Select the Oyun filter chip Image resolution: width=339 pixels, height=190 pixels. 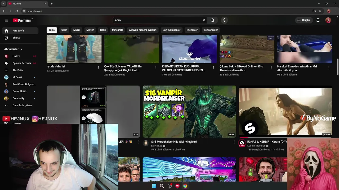(x=64, y=30)
